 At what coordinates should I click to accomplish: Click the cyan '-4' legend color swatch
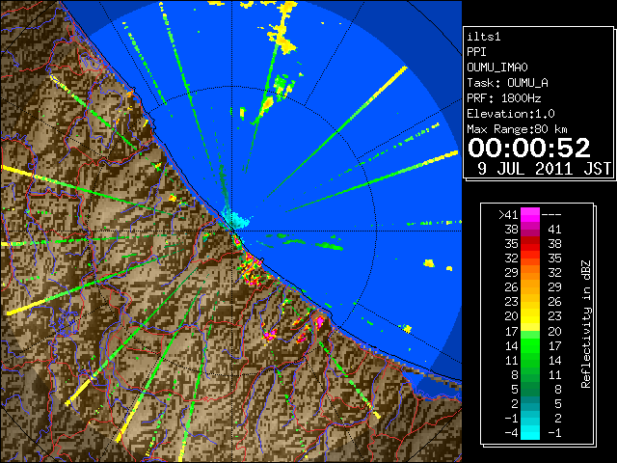click(530, 433)
